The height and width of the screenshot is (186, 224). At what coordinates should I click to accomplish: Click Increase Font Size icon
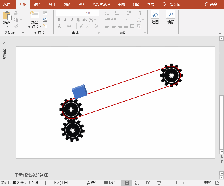(x=81, y=26)
